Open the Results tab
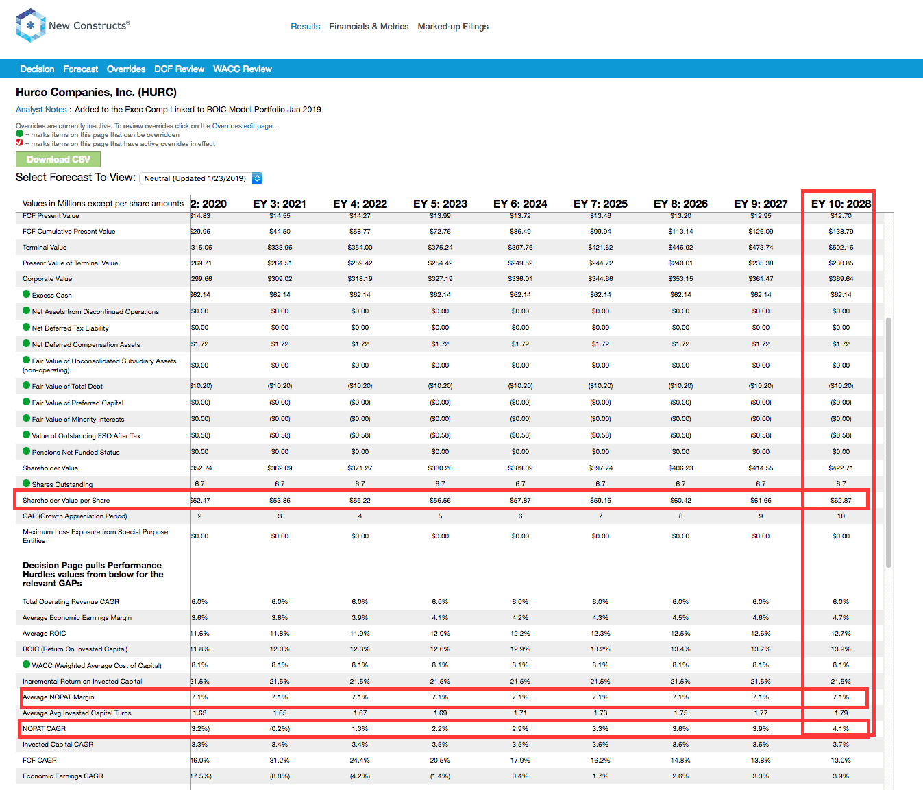The image size is (923, 790). tap(305, 26)
